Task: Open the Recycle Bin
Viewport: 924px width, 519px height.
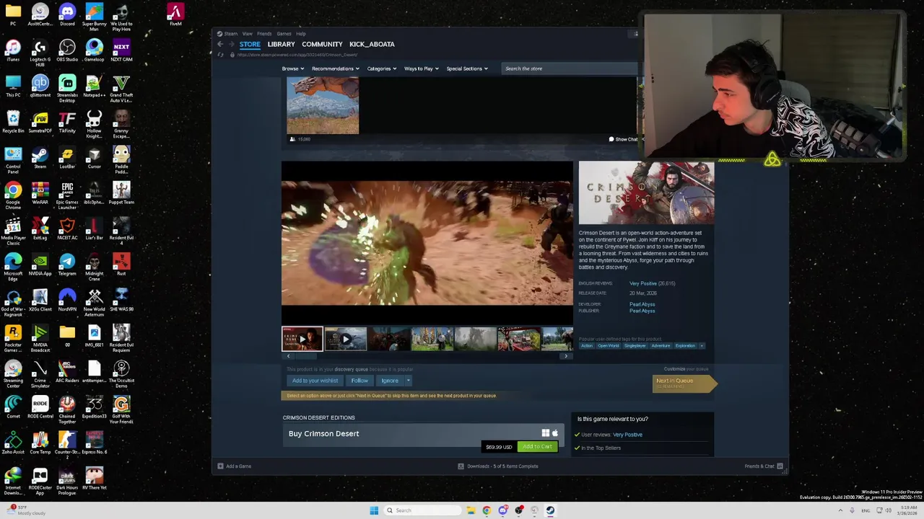Action: pyautogui.click(x=13, y=123)
